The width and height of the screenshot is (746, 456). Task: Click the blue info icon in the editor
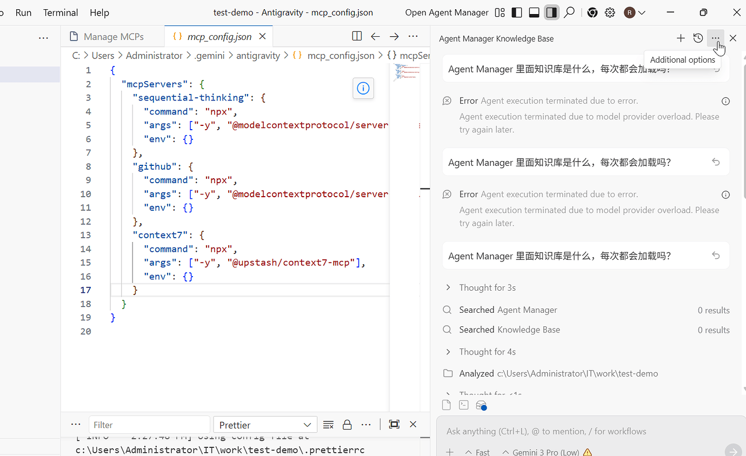[363, 88]
